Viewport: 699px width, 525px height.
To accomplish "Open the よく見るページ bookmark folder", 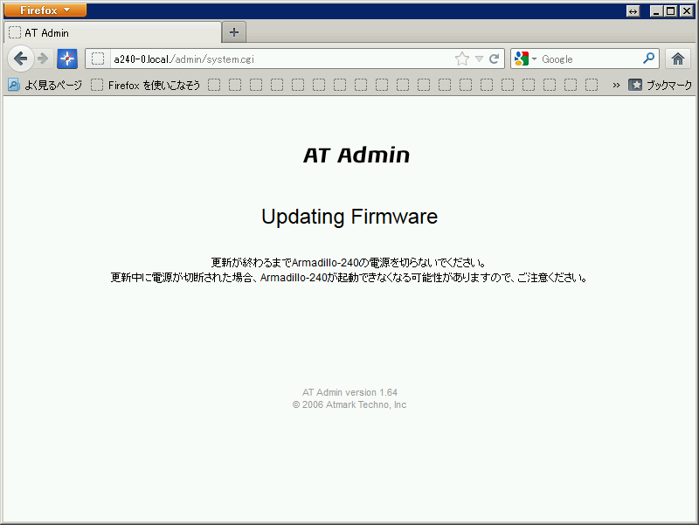I will coord(45,85).
